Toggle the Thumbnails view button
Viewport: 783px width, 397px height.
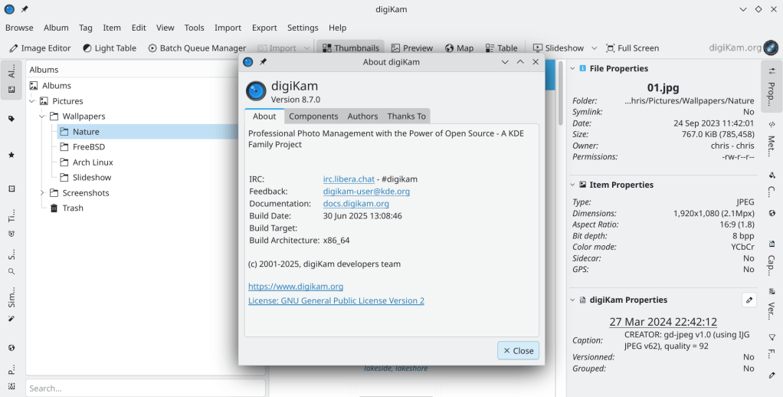pyautogui.click(x=349, y=48)
